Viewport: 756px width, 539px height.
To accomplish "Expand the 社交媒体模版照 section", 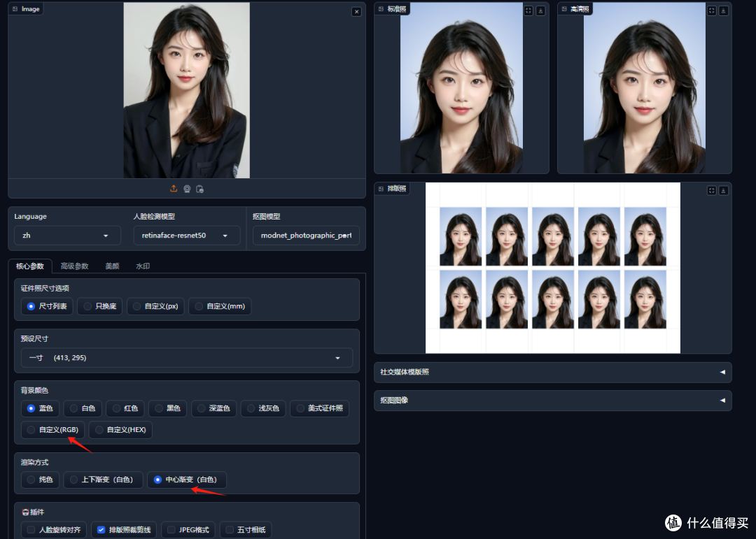I will [x=552, y=372].
